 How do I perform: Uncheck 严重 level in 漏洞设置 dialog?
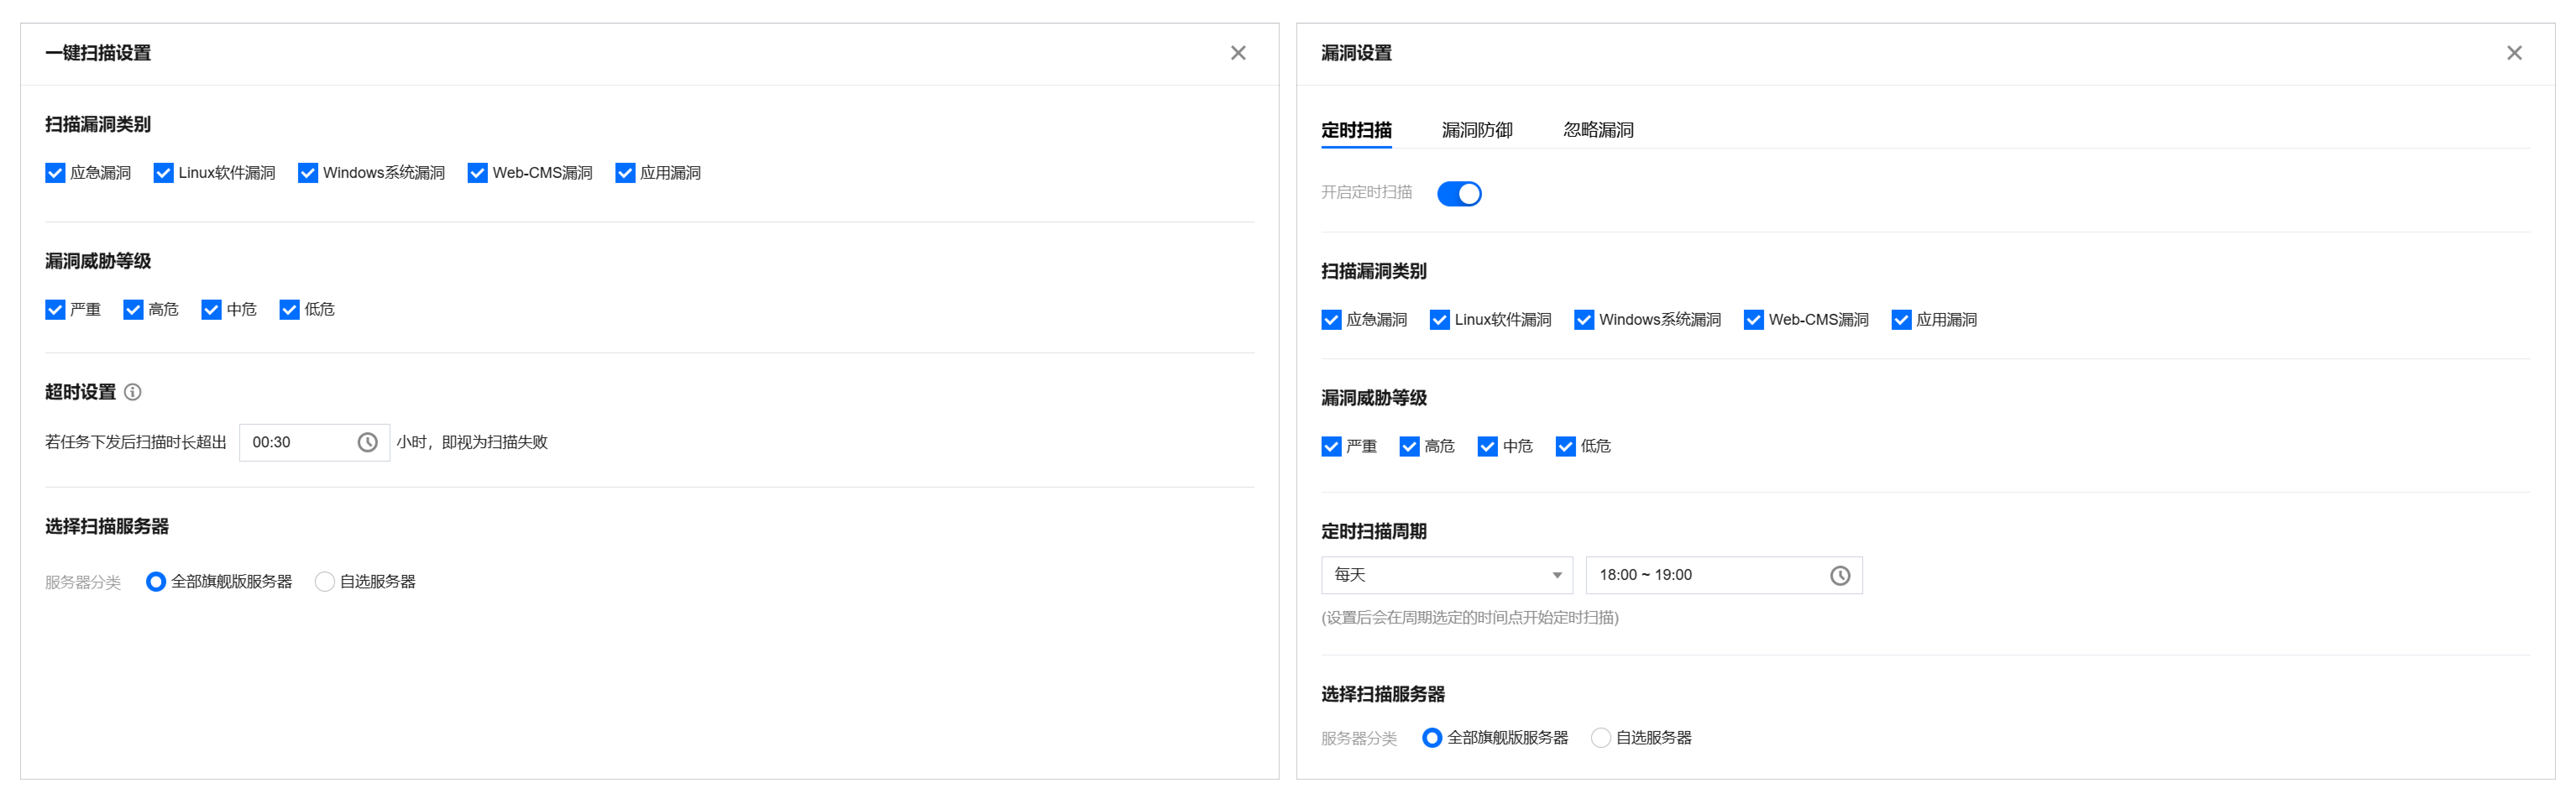click(x=1331, y=447)
